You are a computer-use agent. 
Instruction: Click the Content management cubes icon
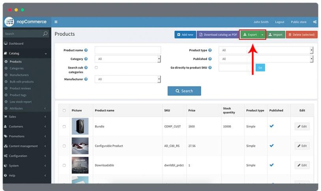(6, 146)
